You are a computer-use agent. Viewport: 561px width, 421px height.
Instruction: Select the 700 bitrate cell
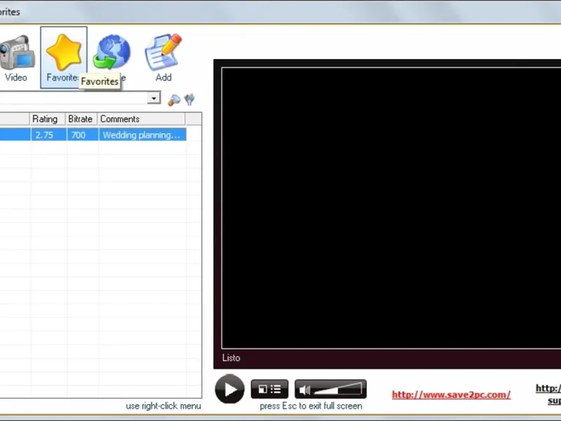tap(82, 135)
